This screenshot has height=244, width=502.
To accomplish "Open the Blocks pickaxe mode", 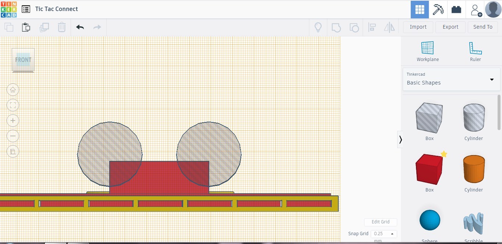I will pos(438,10).
